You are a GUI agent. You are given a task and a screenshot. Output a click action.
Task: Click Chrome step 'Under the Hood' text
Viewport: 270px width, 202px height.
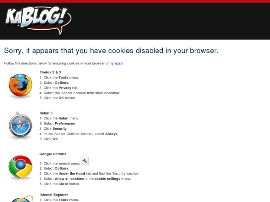coord(90,173)
